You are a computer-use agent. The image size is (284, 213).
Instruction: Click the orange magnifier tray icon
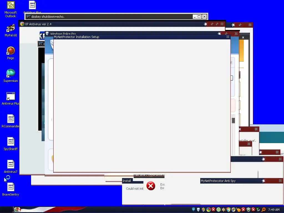263,210
